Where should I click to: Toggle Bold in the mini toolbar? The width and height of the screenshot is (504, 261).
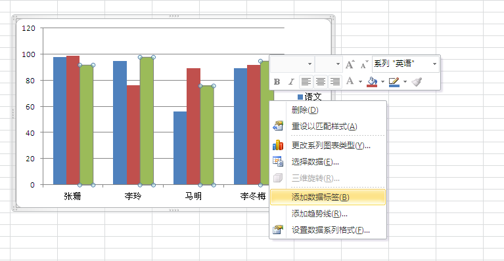coord(277,82)
